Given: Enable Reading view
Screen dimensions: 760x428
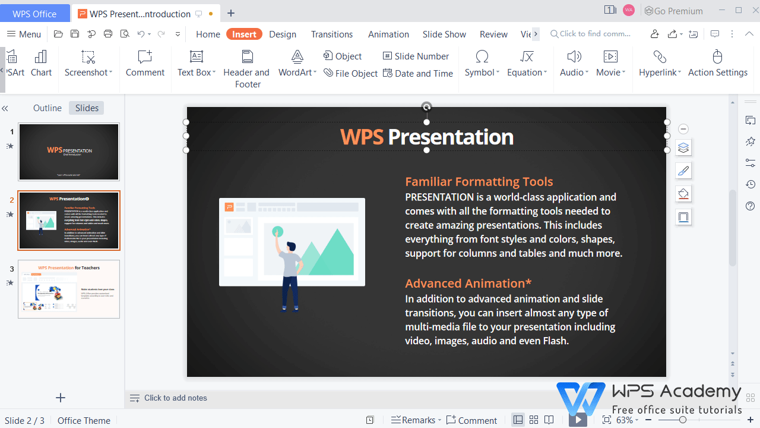Looking at the screenshot, I should [x=549, y=420].
